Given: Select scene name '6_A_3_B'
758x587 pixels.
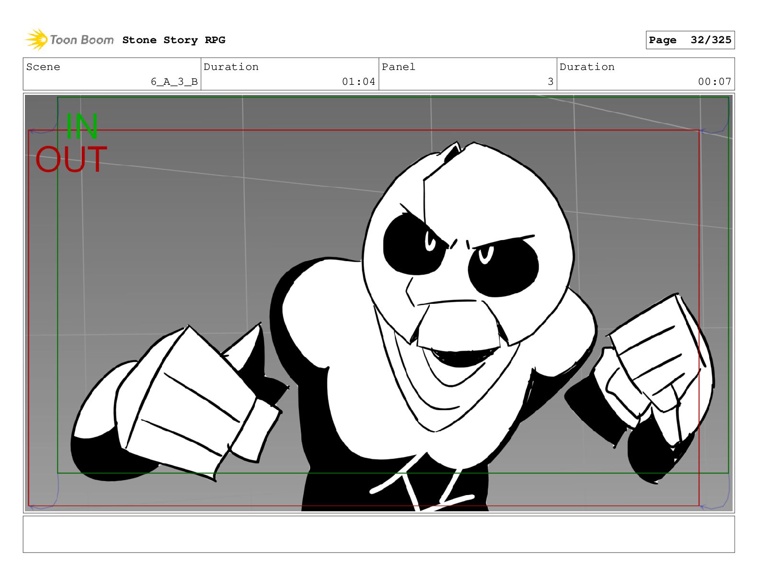Looking at the screenshot, I should (174, 82).
